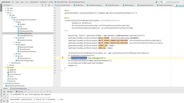184x103 pixels.
Task: Collapse the src folder
Action: coord(6,13)
